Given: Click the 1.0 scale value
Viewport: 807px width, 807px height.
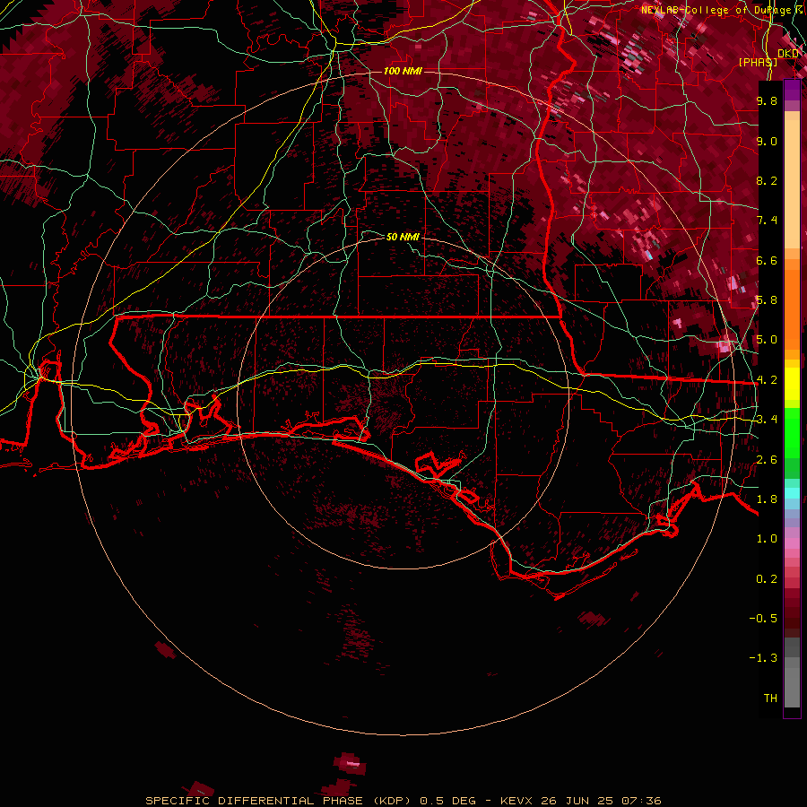Looking at the screenshot, I should [x=767, y=539].
